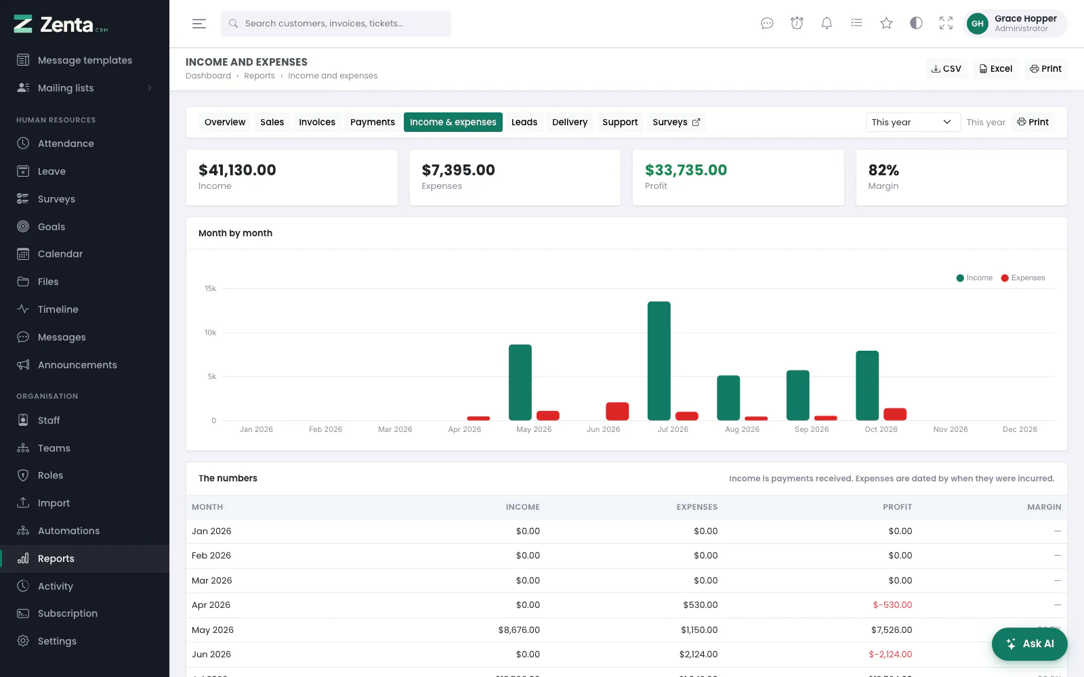Open Settings in sidebar
Viewport: 1084px width, 677px height.
point(85,641)
